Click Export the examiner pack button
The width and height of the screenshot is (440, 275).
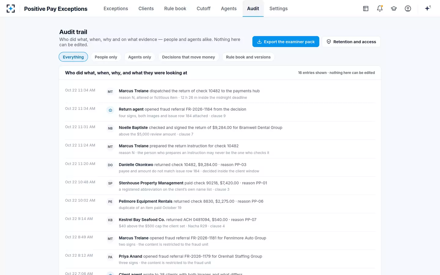tap(286, 42)
